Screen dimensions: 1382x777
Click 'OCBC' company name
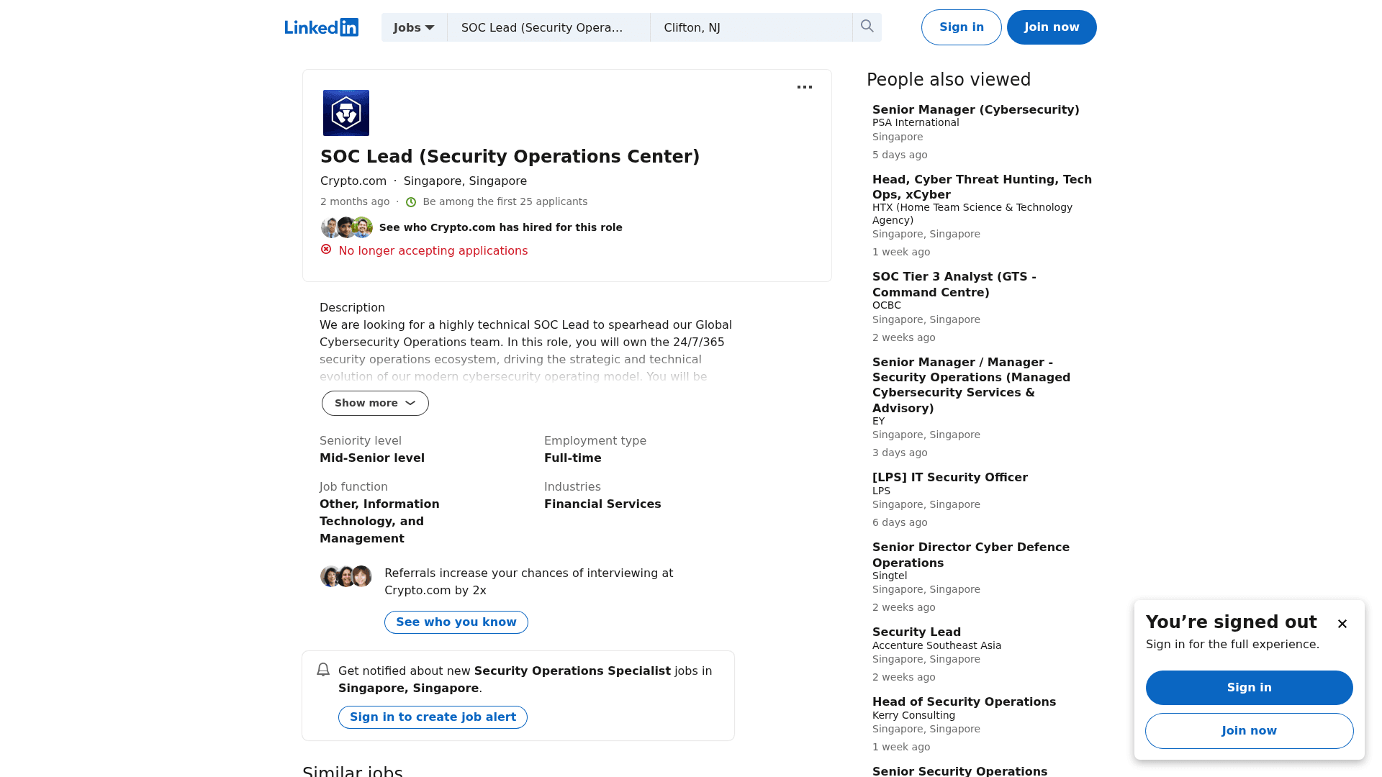click(887, 306)
